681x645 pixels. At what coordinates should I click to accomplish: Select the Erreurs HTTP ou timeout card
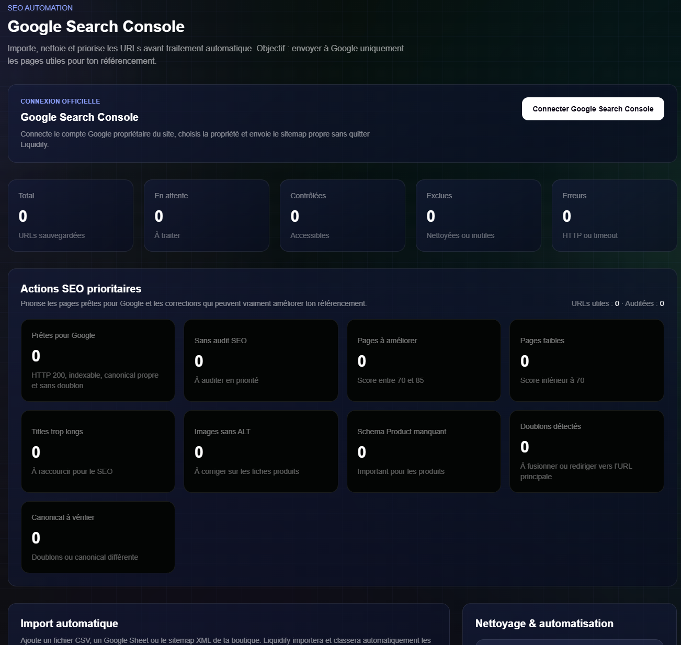615,216
